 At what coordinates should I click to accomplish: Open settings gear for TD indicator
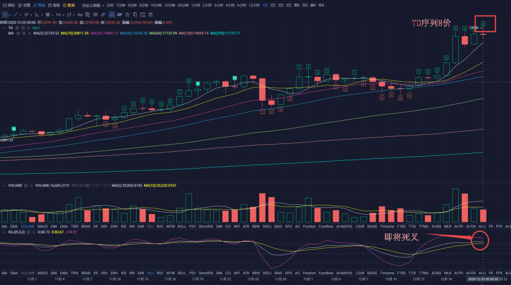(23, 28)
